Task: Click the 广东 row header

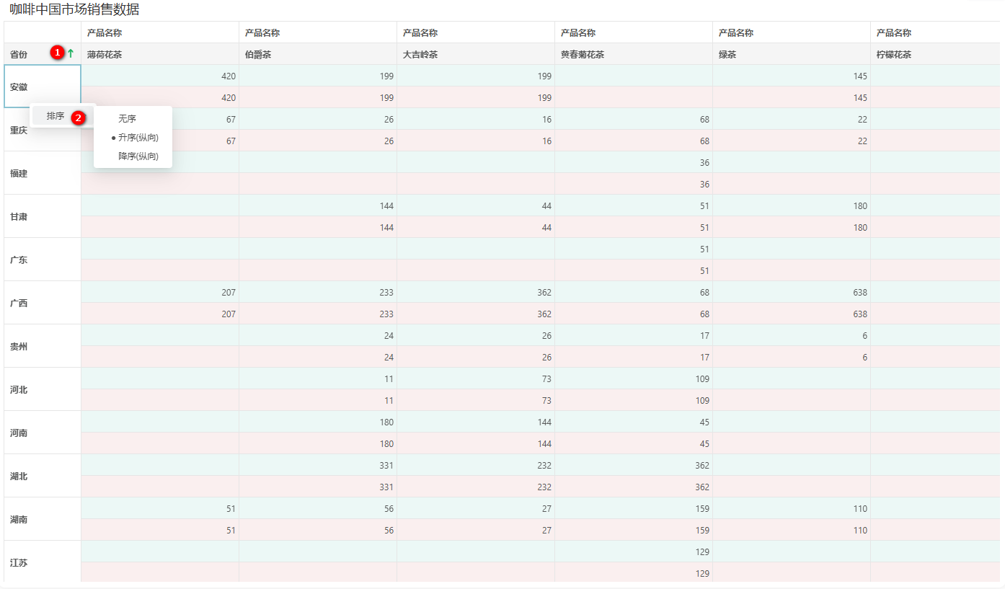Action: 43,260
